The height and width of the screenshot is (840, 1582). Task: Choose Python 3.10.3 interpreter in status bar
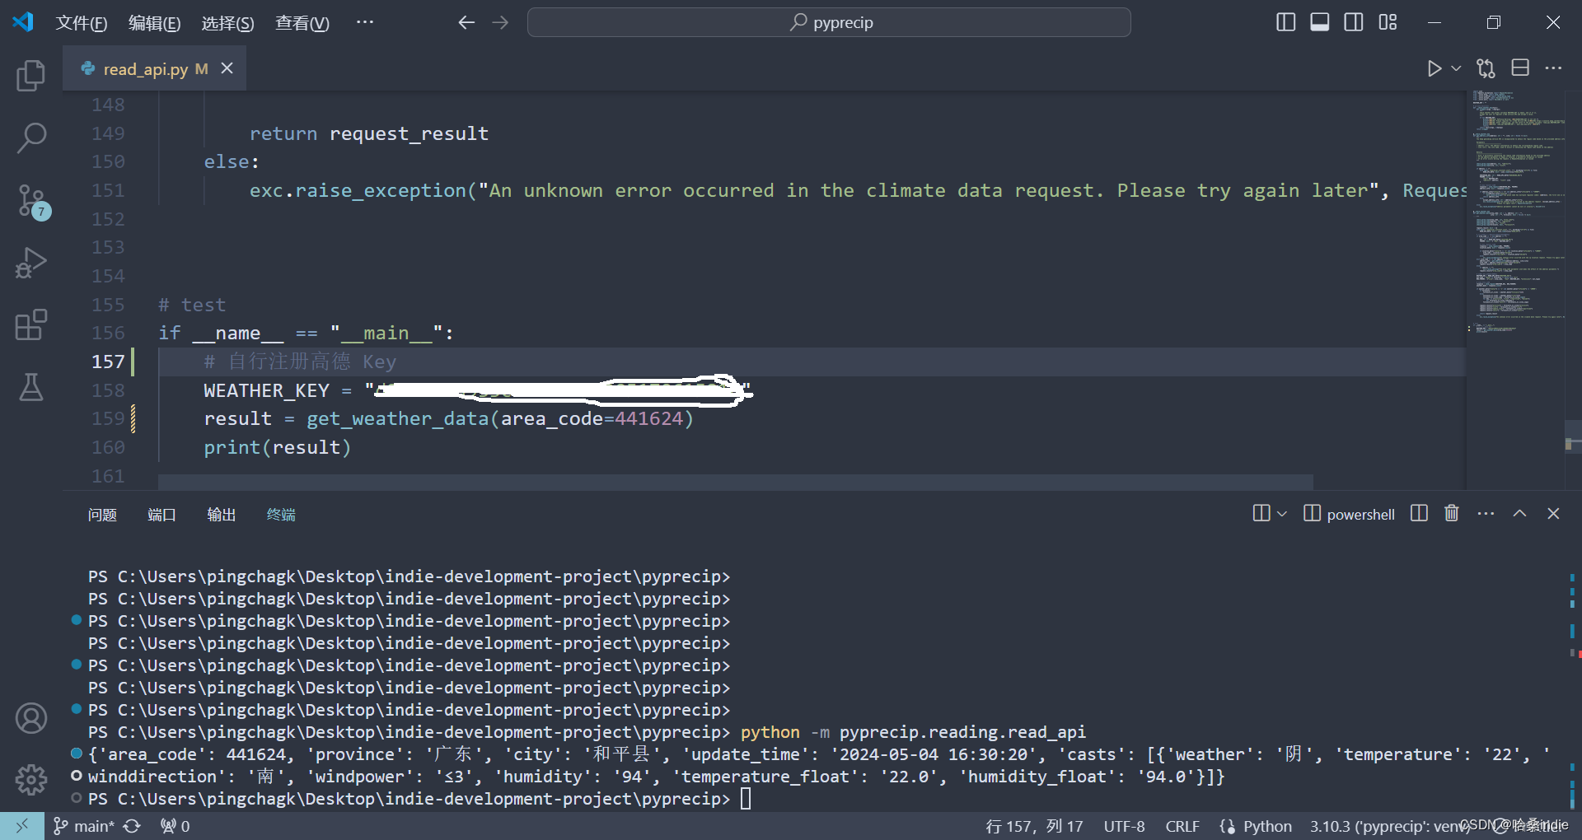1389,826
